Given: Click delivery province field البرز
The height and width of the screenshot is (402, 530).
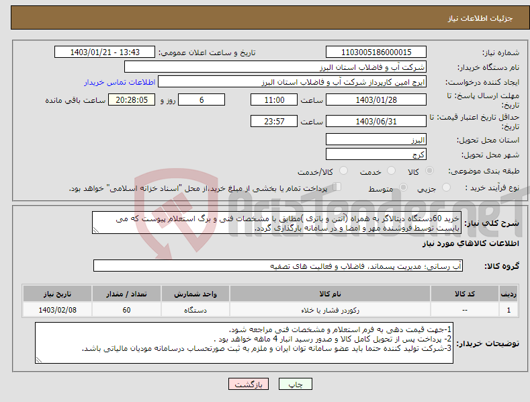Looking at the screenshot, I should click(376, 139).
